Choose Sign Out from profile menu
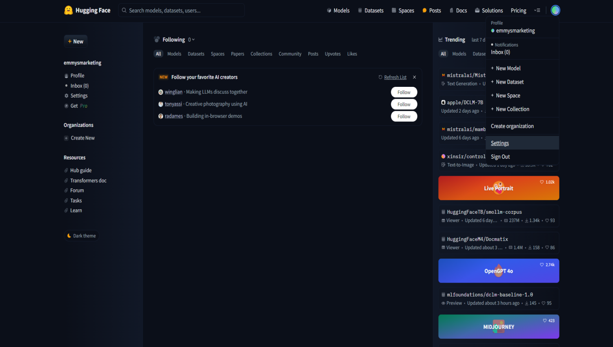This screenshot has width=613, height=347. 500,157
